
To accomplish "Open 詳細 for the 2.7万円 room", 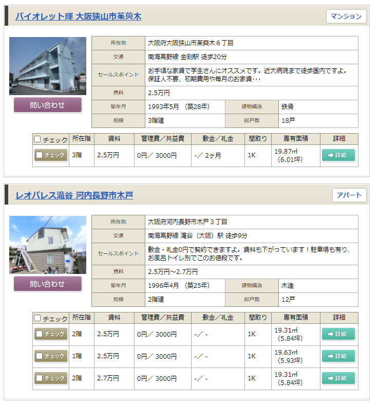I will (x=338, y=378).
